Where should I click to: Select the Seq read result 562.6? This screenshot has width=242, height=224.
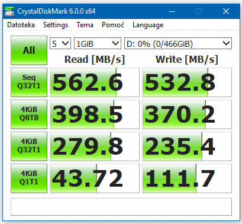pos(95,82)
